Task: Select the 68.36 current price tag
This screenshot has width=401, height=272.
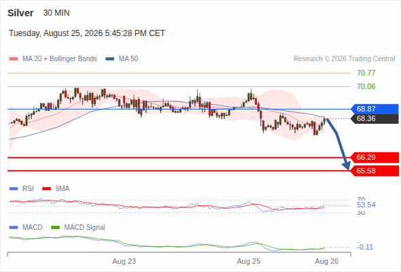Action: coord(374,119)
